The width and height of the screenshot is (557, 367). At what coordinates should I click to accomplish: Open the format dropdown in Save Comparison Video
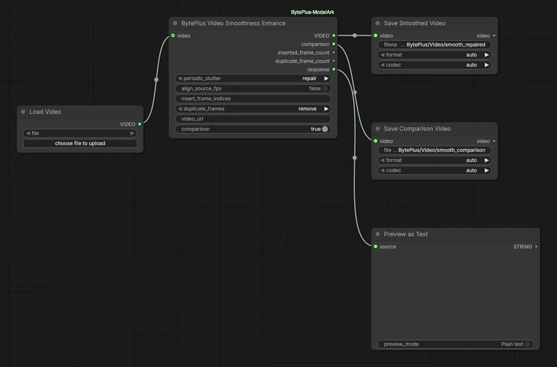coord(435,160)
